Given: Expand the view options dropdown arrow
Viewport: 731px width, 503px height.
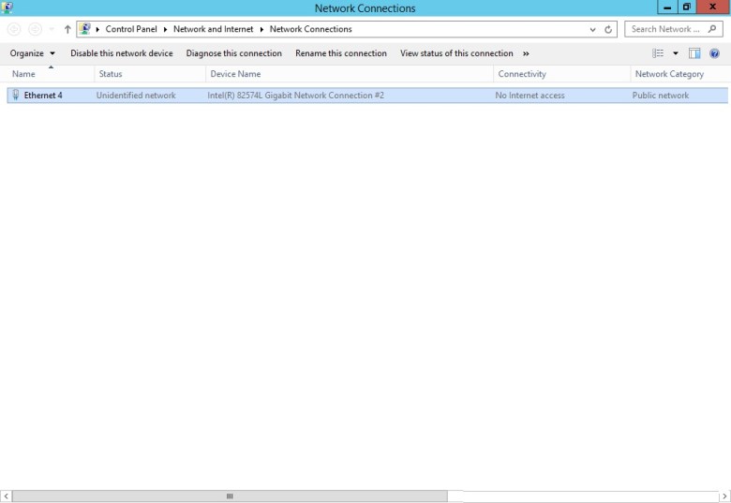Looking at the screenshot, I should [x=676, y=53].
